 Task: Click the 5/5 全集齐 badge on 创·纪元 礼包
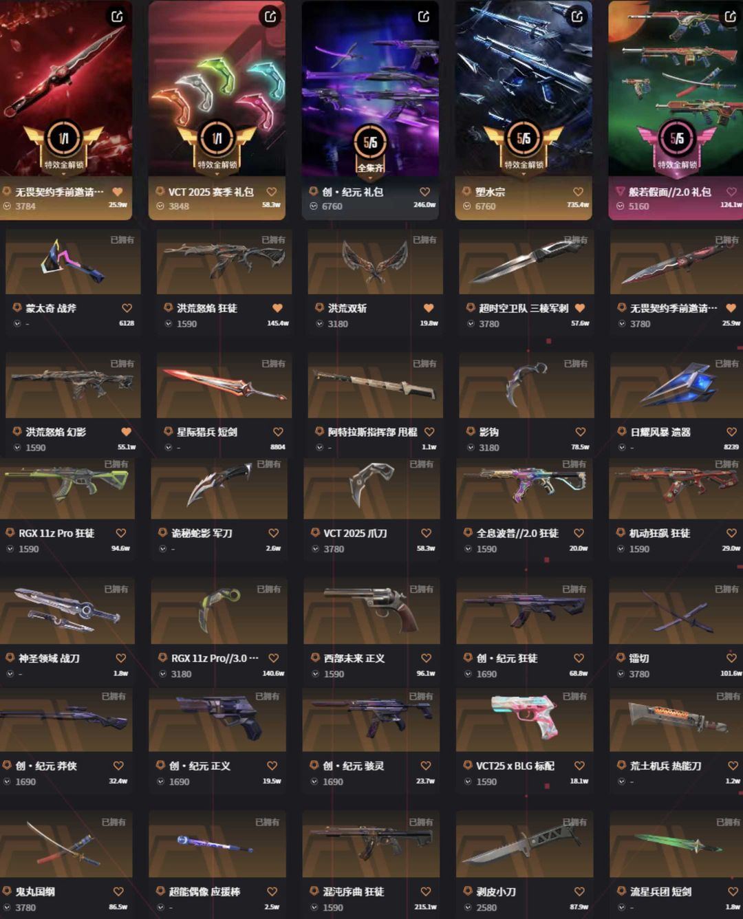pos(370,149)
